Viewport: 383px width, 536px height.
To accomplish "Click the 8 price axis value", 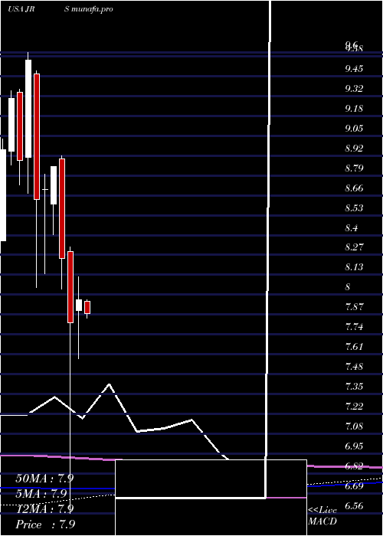I will pos(348,286).
